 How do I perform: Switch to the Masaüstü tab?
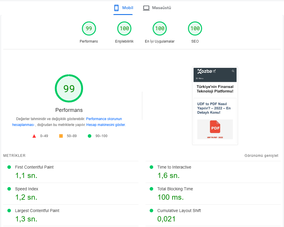coord(157,8)
